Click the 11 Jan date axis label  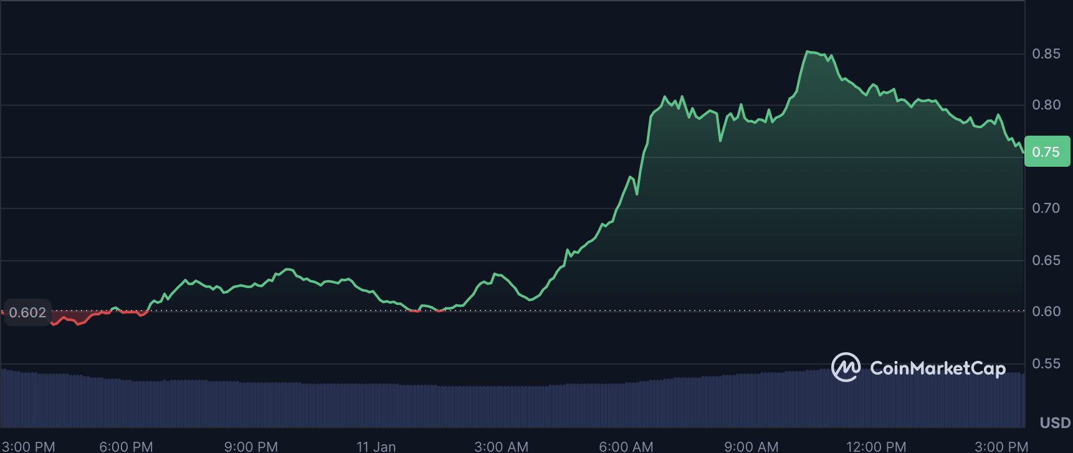(x=376, y=446)
